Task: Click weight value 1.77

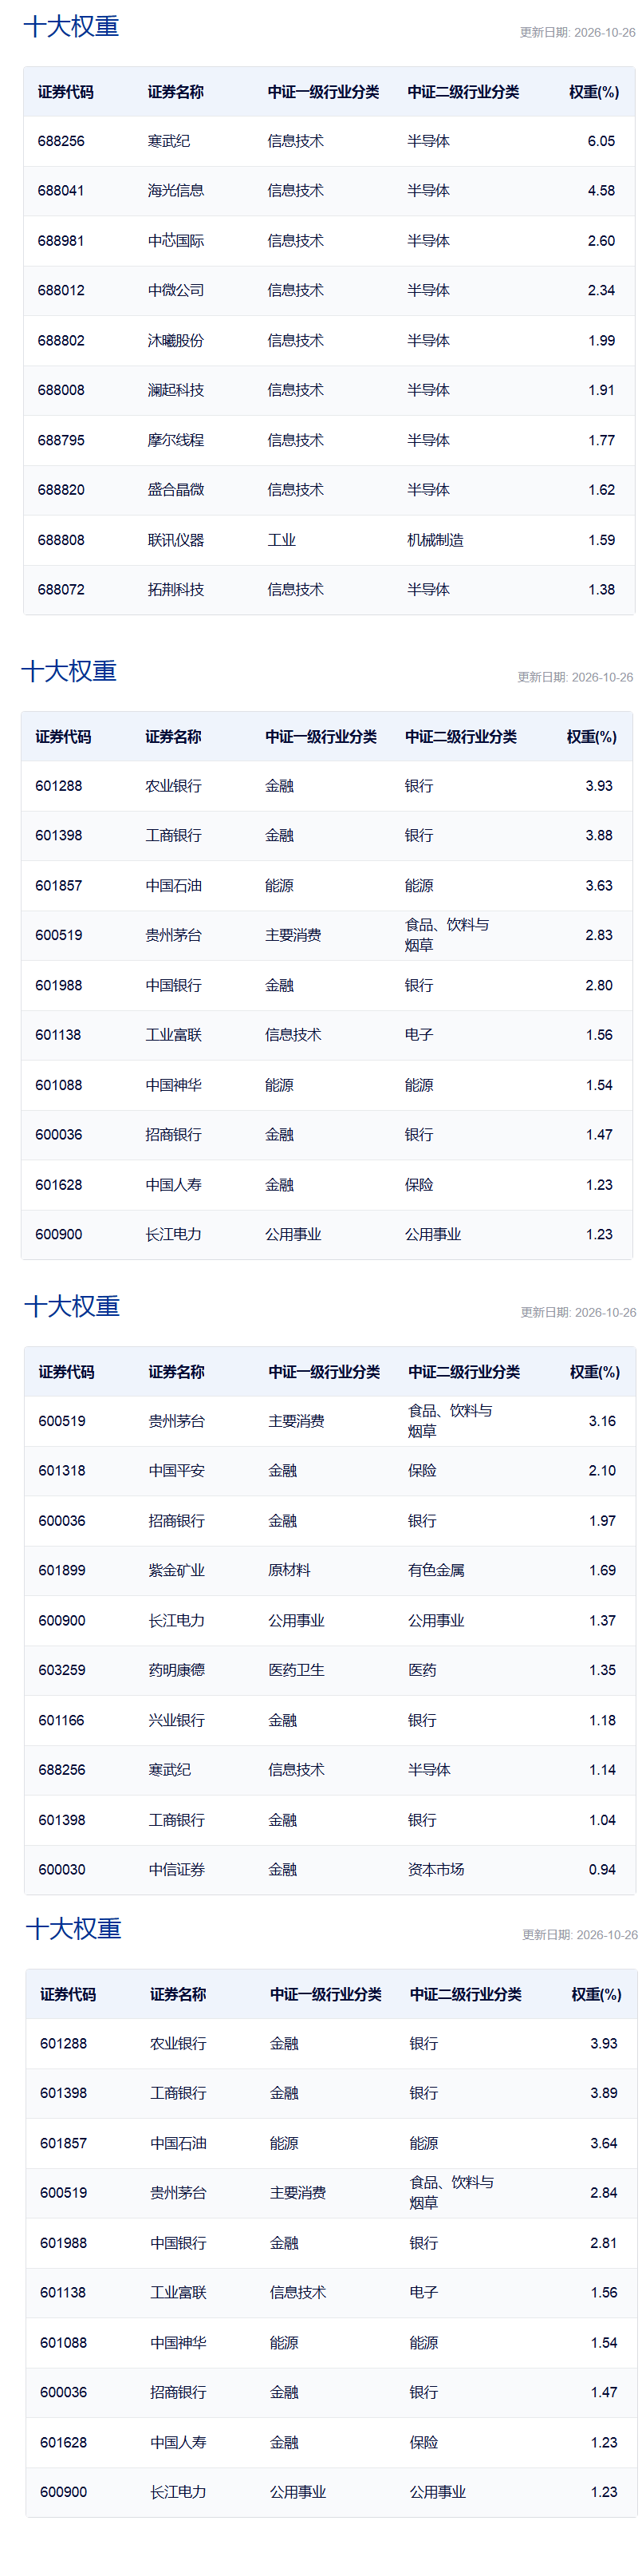Action: click(601, 441)
